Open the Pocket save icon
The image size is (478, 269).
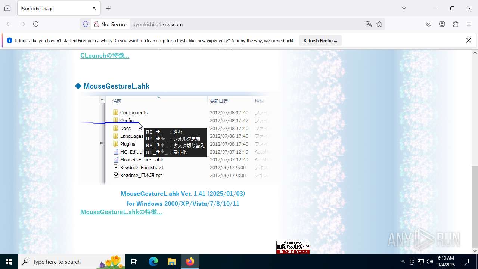[429, 24]
